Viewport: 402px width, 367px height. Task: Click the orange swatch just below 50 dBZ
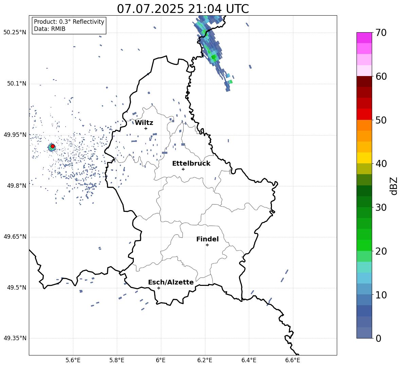364,125
